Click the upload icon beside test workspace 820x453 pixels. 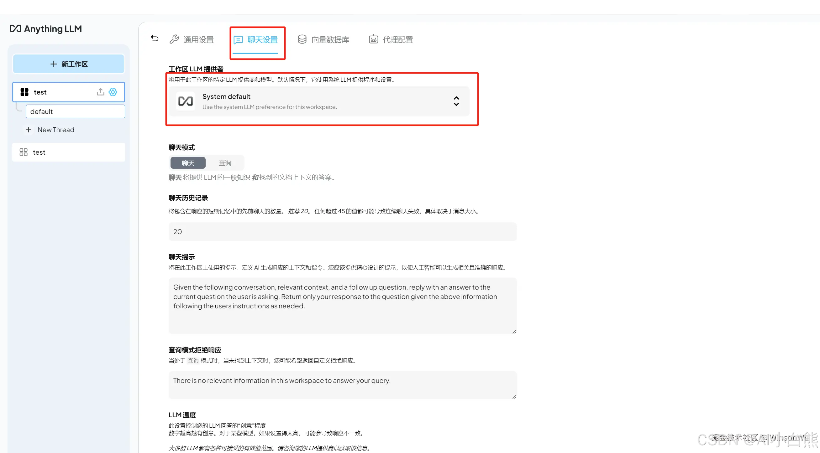100,92
